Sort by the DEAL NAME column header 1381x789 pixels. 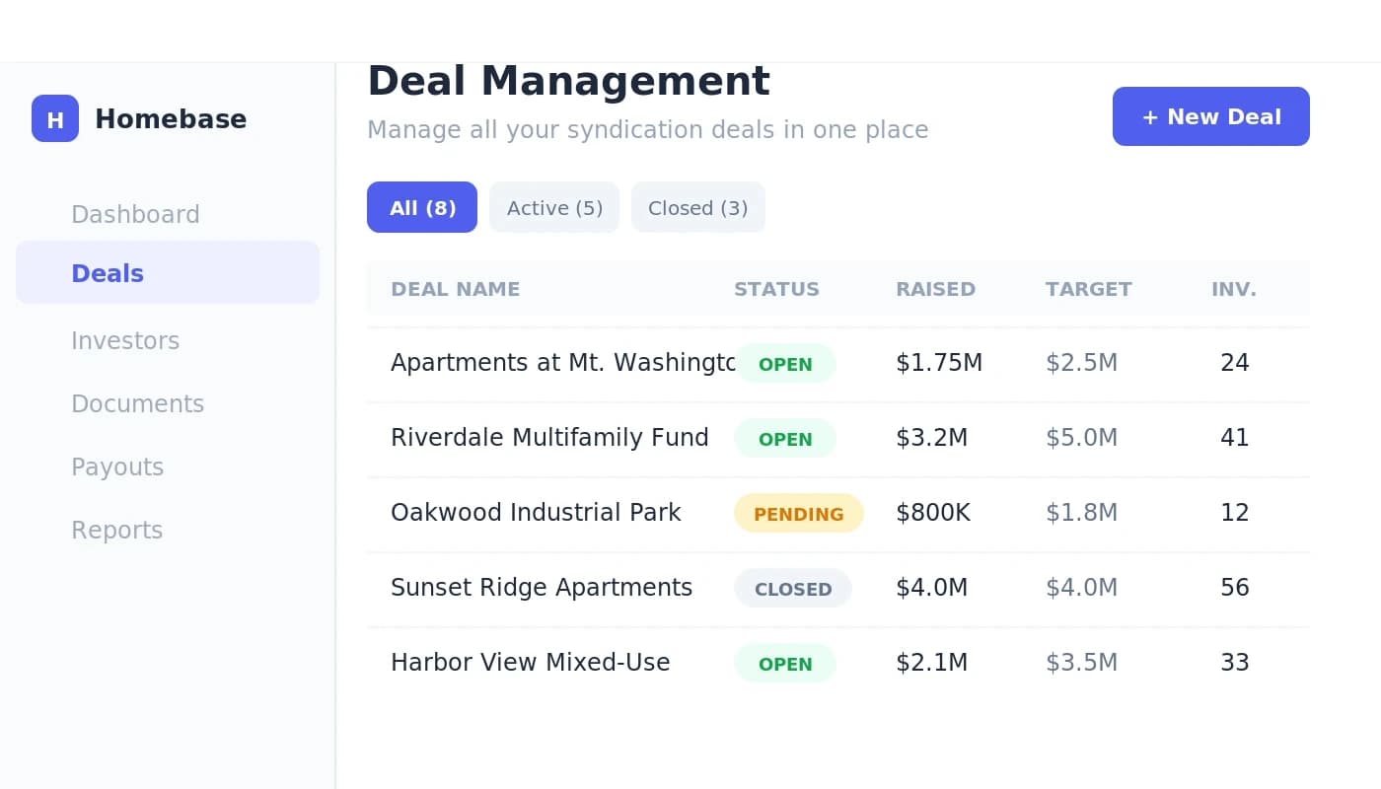456,289
